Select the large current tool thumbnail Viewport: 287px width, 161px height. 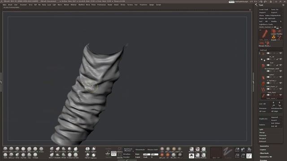264,35
